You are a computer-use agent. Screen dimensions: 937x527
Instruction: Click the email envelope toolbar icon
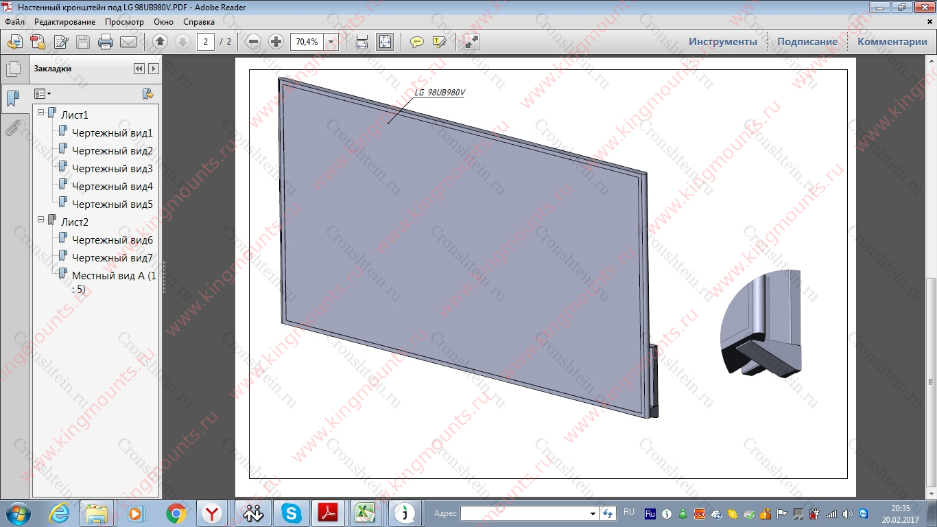click(x=128, y=42)
